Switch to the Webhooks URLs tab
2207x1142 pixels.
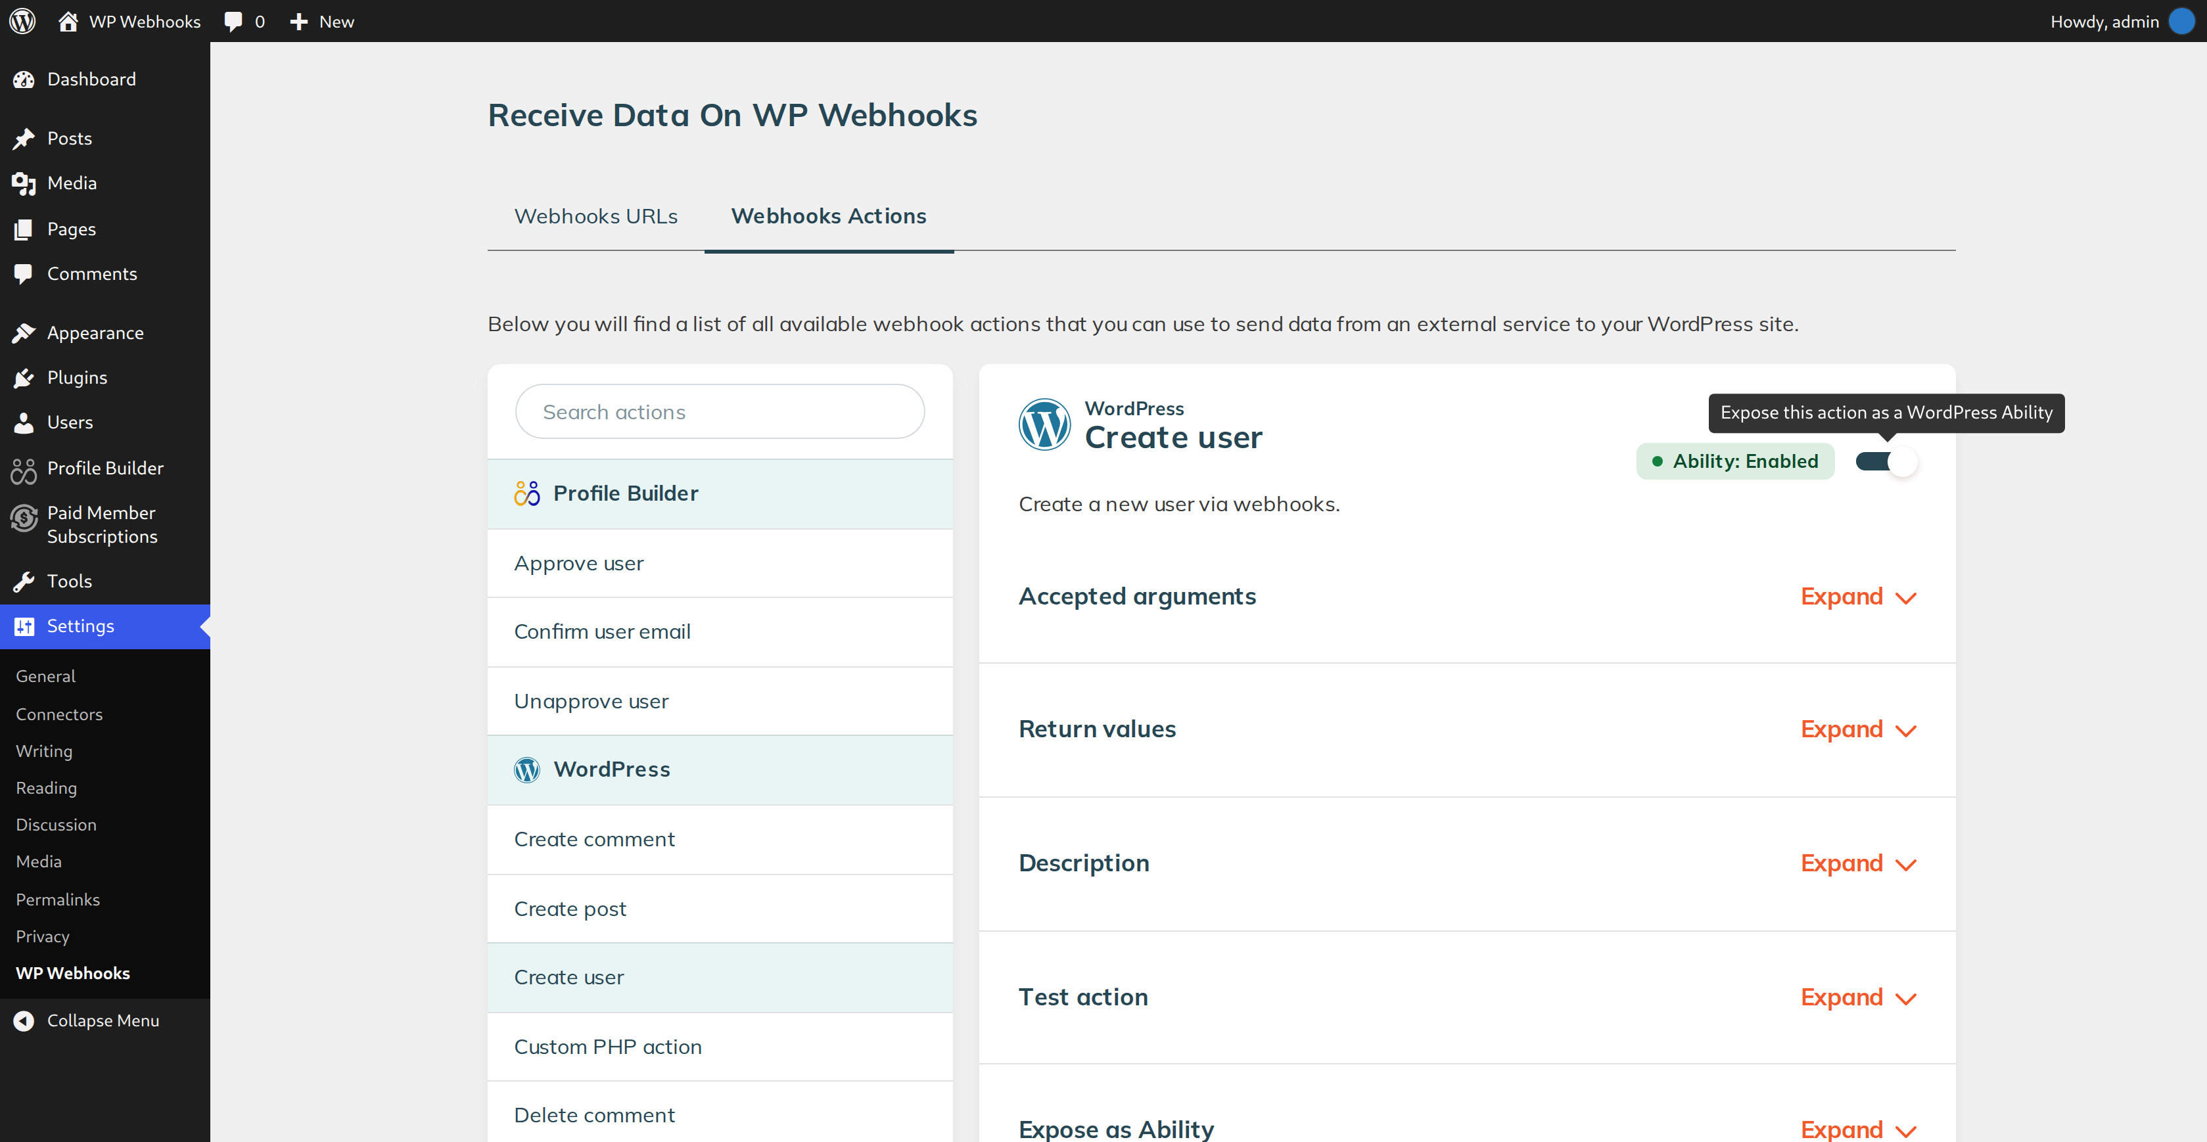tap(595, 216)
